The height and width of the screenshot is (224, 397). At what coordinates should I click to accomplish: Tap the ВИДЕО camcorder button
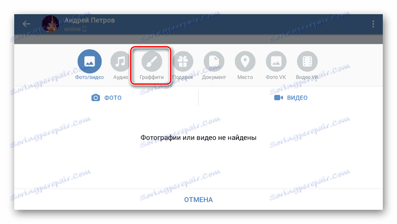291,98
